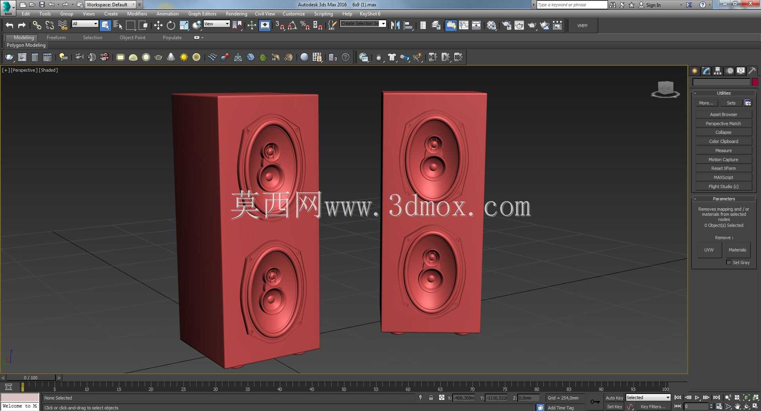761x411 pixels.
Task: Open the Display command panel tab
Action: tap(741, 71)
